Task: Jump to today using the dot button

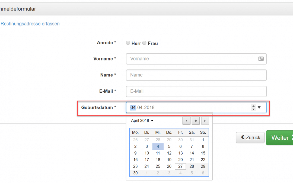Action: [x=196, y=121]
